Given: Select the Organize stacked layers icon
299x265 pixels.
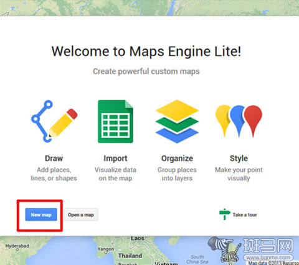Looking at the screenshot, I should tap(177, 121).
